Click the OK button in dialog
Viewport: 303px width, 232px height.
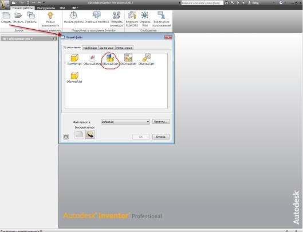141,137
